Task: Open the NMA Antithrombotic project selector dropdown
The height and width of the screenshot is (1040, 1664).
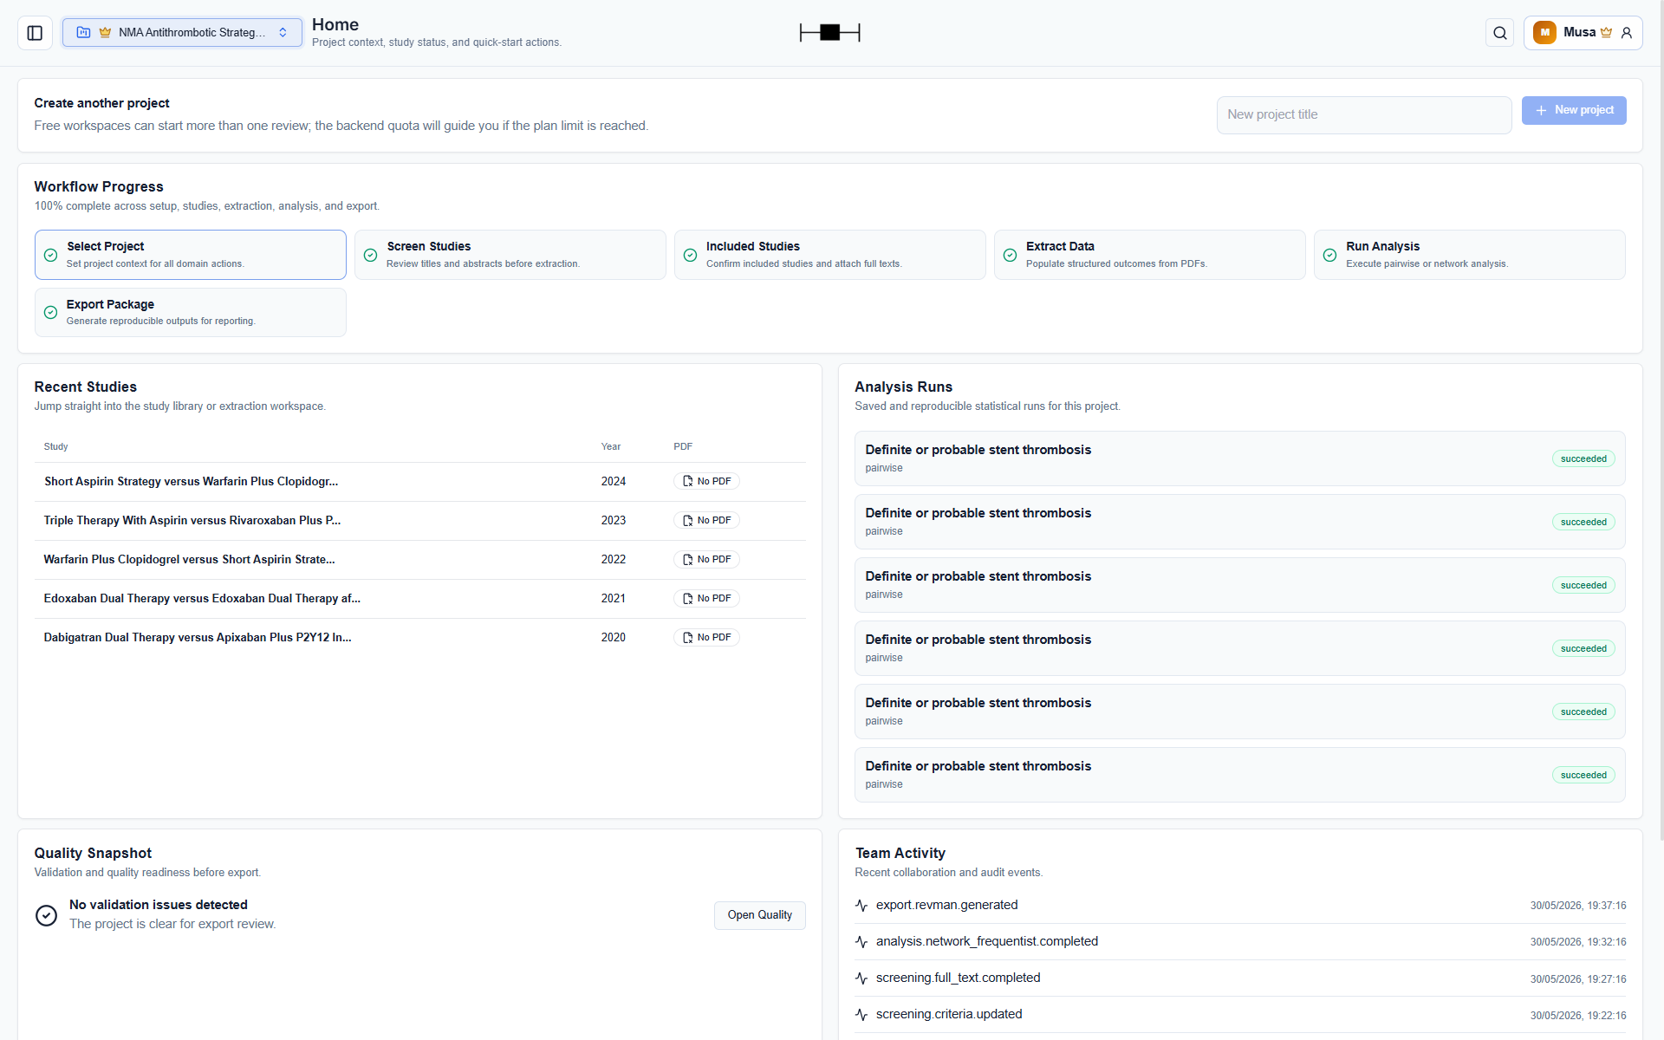Action: (182, 33)
